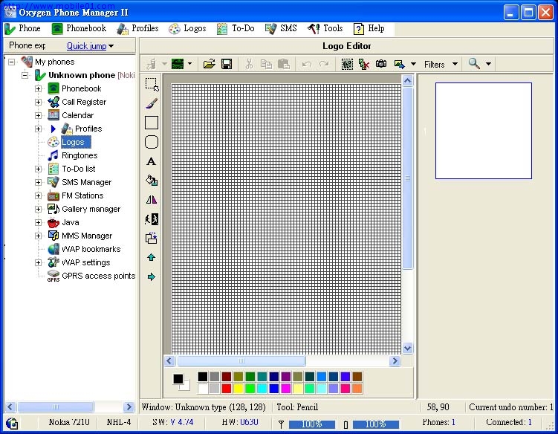Open a logo file from disk
This screenshot has height=434, width=558.
click(210, 64)
